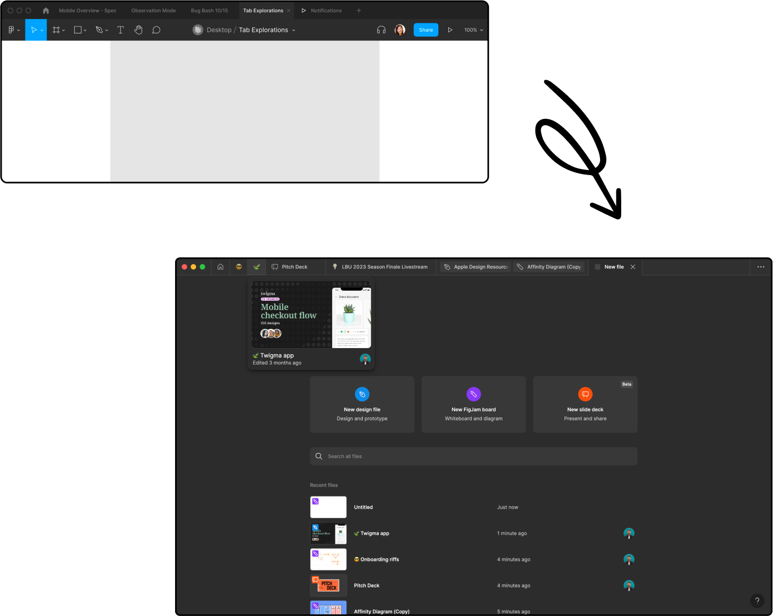Add a new tab with plus icon

359,11
